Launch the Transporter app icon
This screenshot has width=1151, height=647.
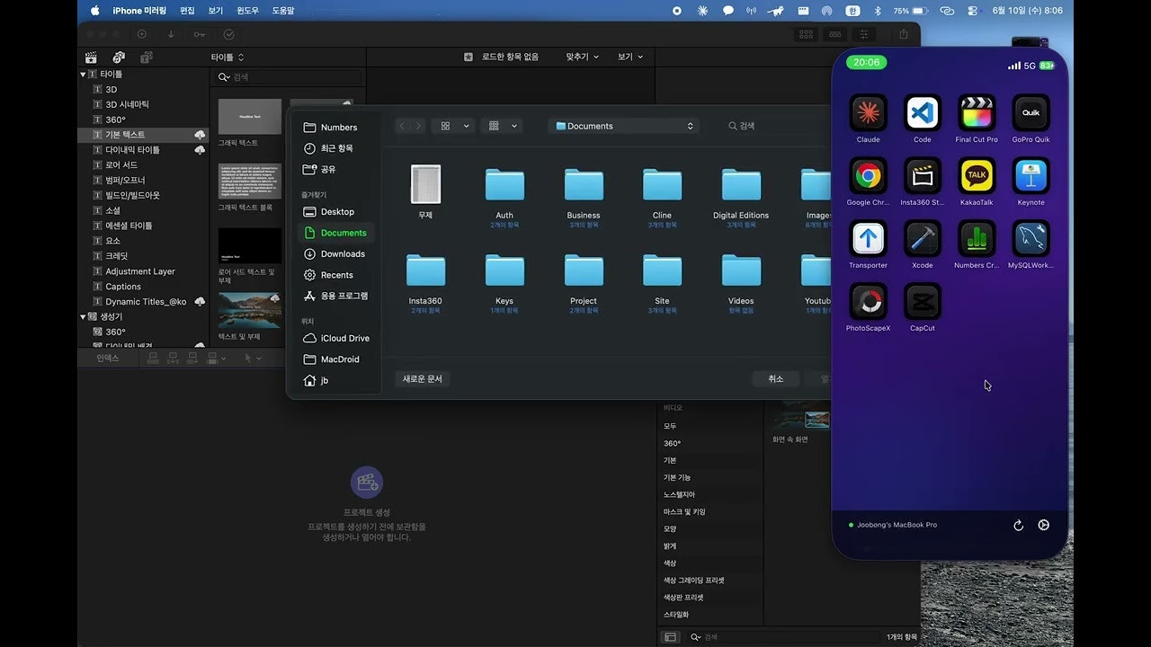coord(868,239)
